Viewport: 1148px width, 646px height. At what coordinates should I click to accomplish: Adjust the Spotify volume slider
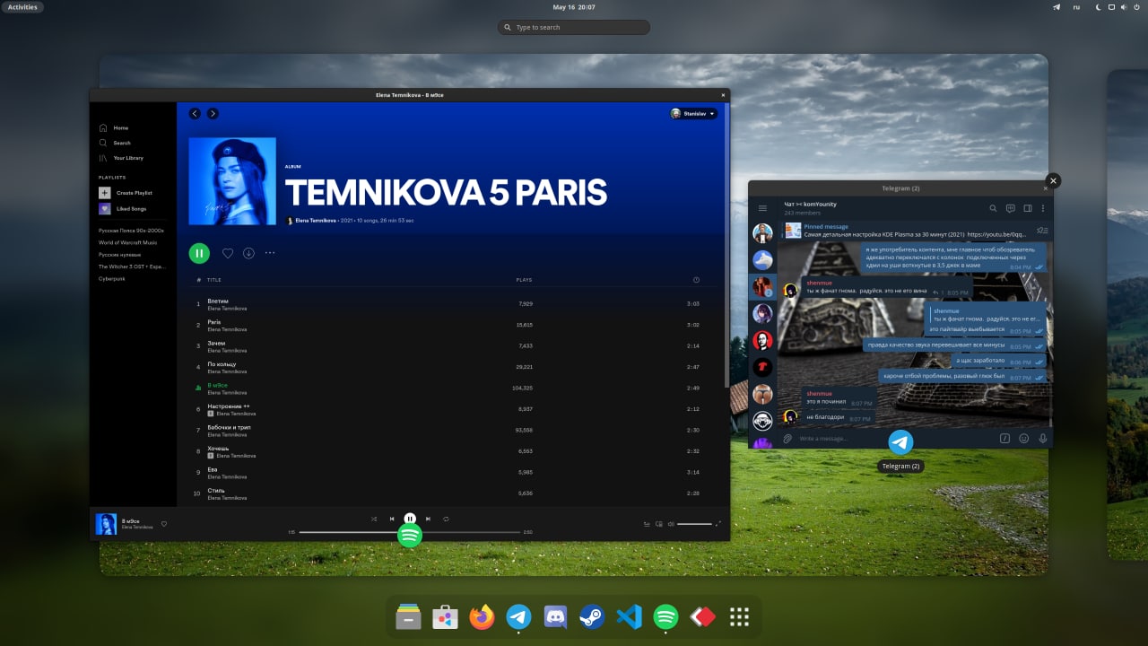pyautogui.click(x=694, y=523)
